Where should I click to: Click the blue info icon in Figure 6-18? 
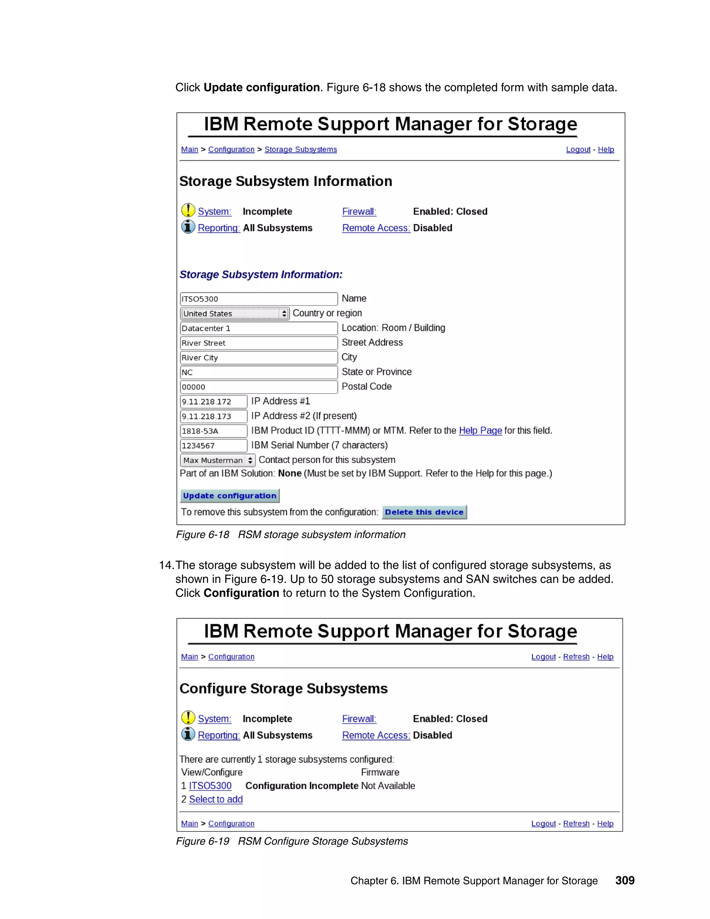click(188, 226)
